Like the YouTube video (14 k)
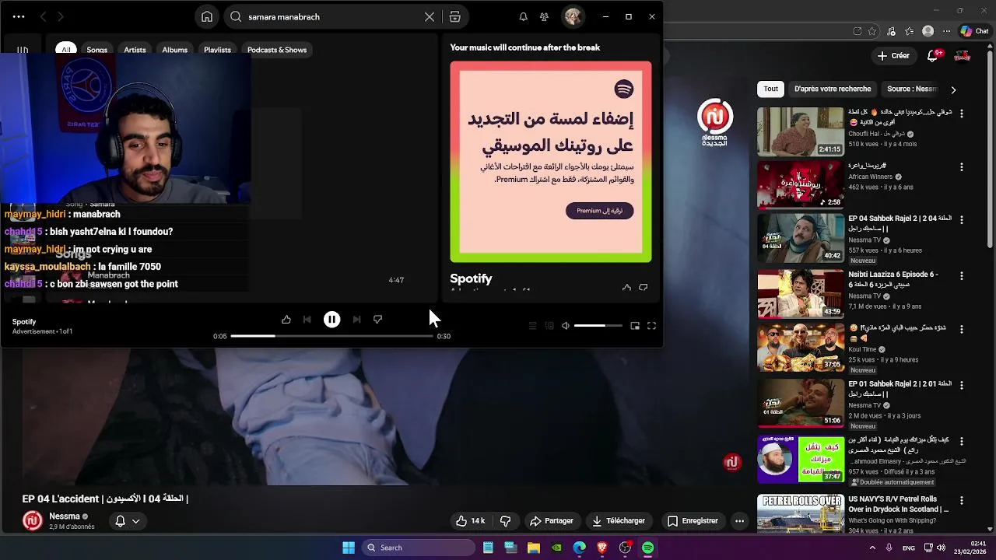Viewport: 996px width, 560px height. [x=470, y=521]
